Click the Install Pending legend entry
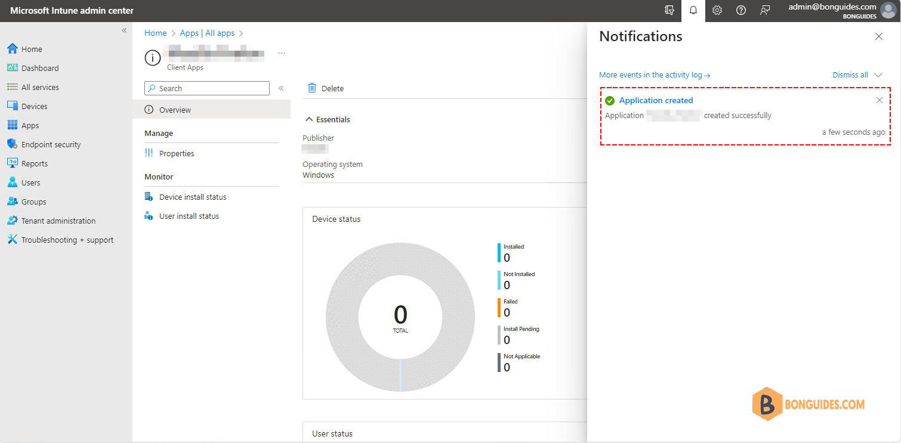The height and width of the screenshot is (443, 901). [519, 335]
